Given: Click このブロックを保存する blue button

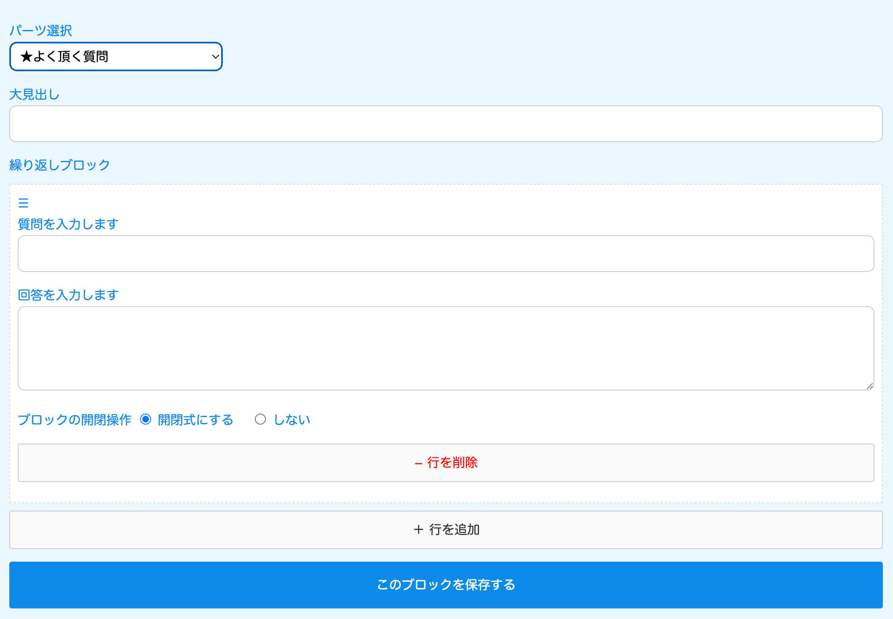Looking at the screenshot, I should click(446, 585).
